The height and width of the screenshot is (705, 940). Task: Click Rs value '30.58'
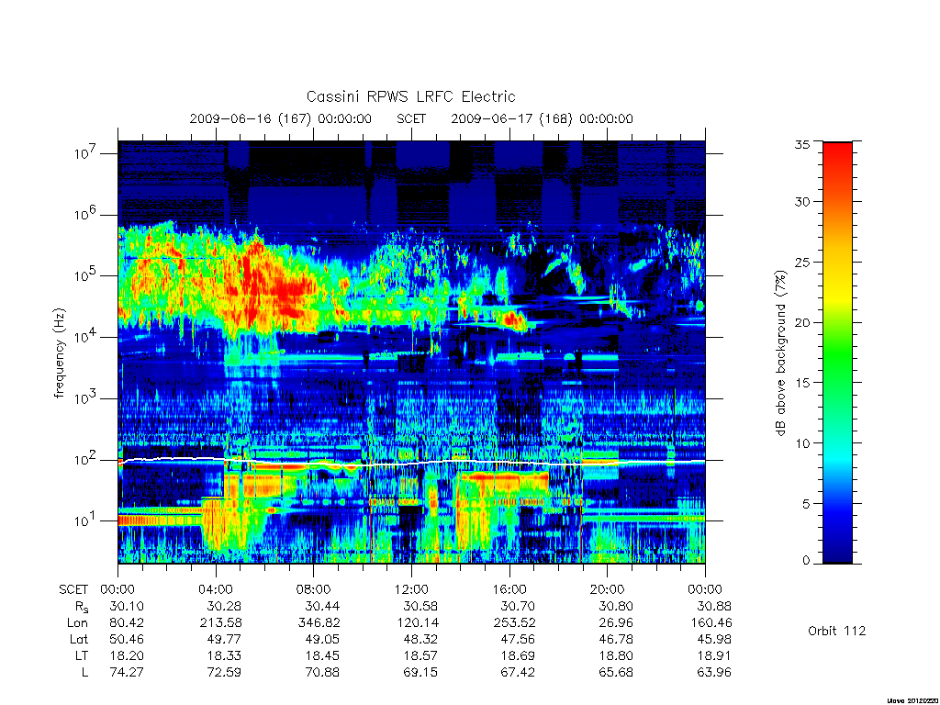pyautogui.click(x=420, y=606)
